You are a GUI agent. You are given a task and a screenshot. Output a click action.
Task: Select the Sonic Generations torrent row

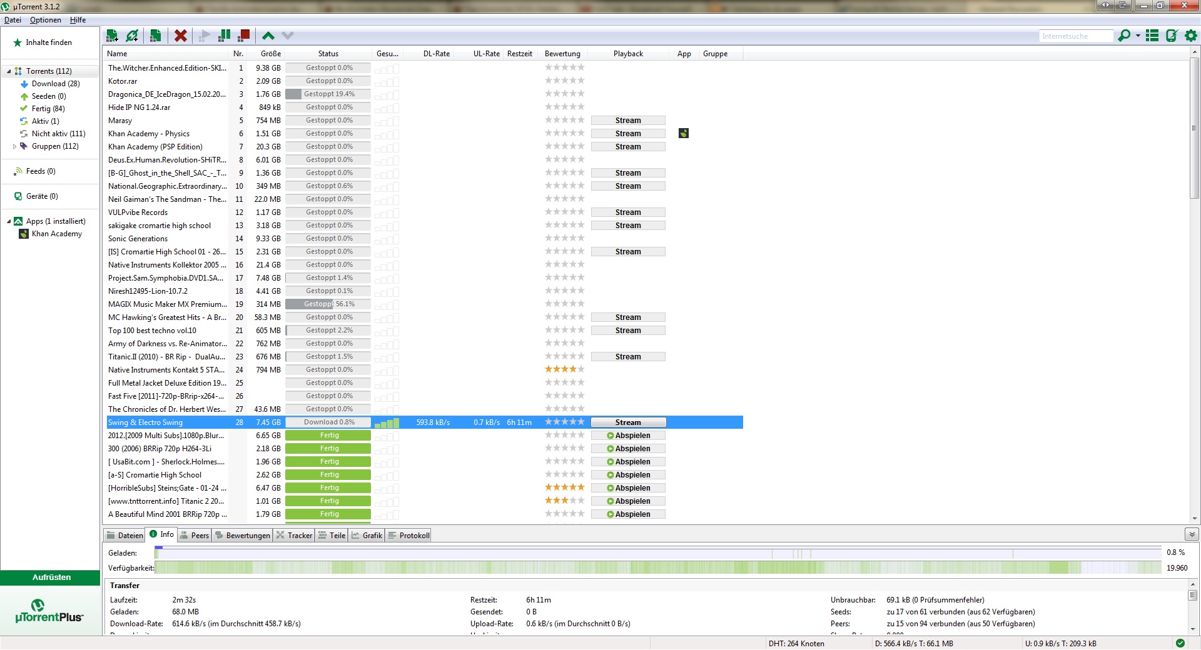pyautogui.click(x=424, y=239)
